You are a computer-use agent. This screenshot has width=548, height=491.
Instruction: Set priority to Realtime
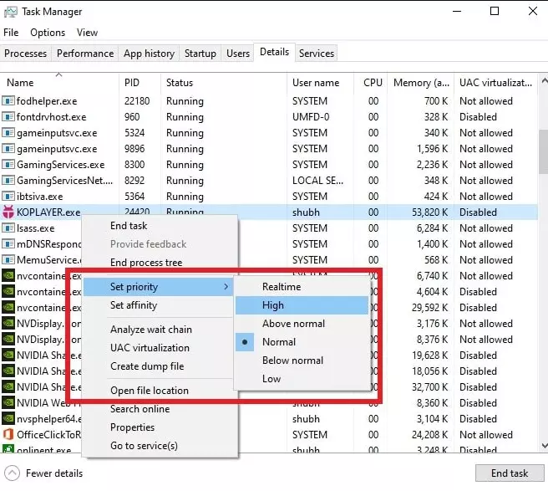coord(302,287)
